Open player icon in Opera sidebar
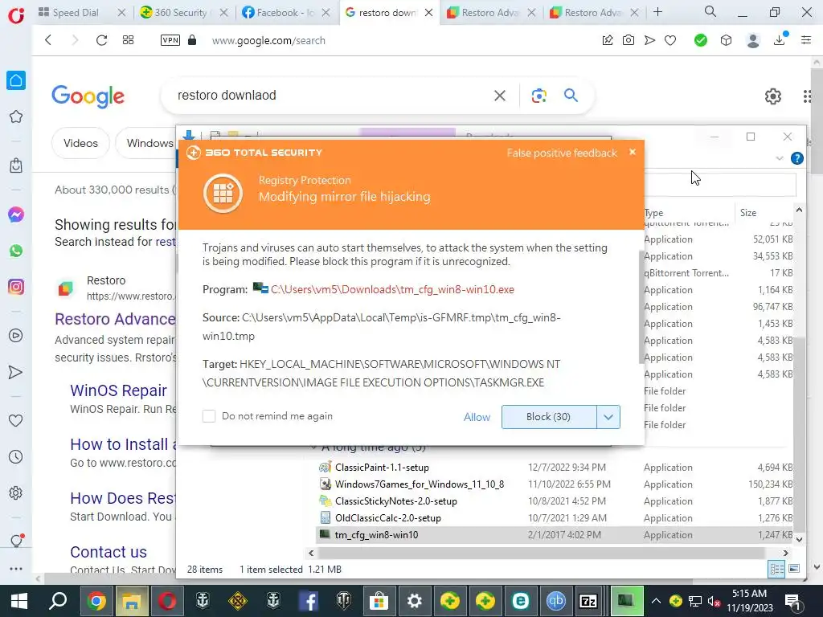Image resolution: width=823 pixels, height=617 pixels. (16, 336)
